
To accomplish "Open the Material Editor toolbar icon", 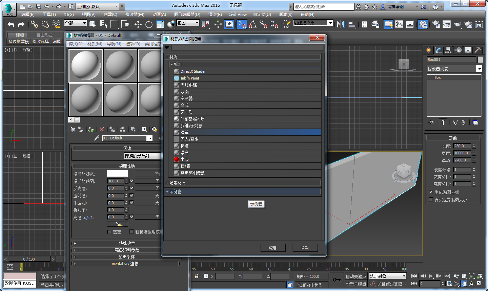I will [423, 24].
